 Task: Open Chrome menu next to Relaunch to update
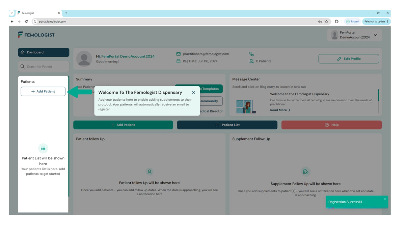(x=388, y=22)
